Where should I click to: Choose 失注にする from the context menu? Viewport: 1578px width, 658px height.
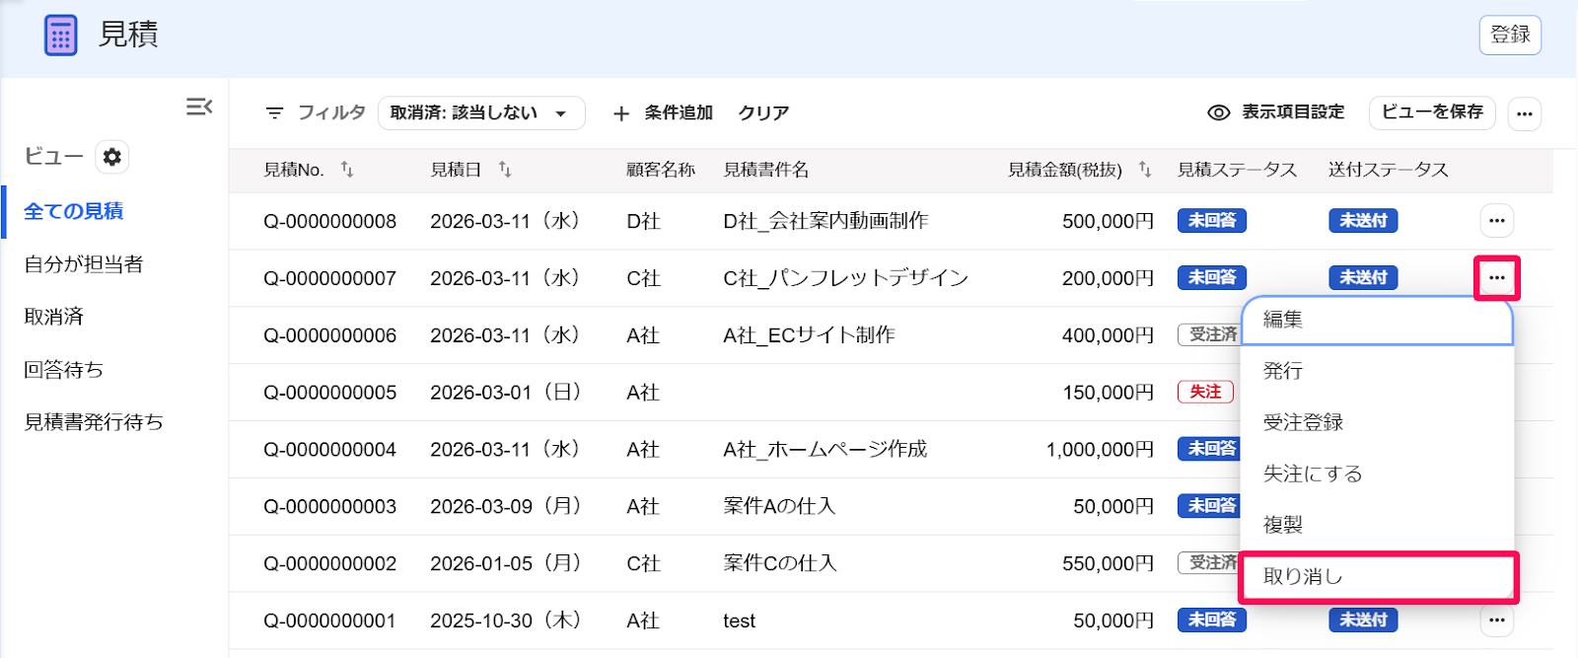click(1378, 474)
